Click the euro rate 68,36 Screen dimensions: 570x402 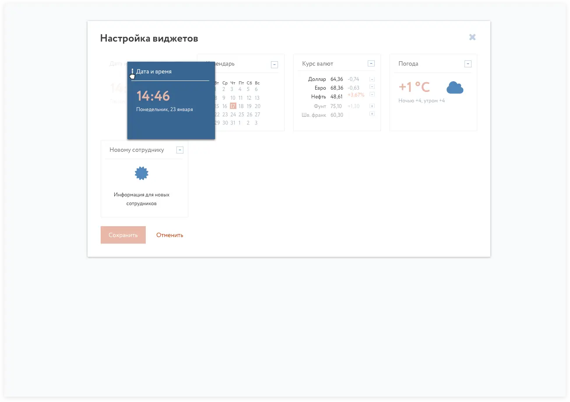[337, 88]
